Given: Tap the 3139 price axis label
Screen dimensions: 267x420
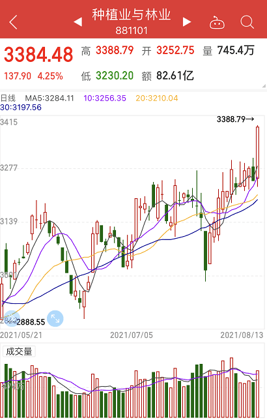Looking at the screenshot, I should [x=9, y=222].
